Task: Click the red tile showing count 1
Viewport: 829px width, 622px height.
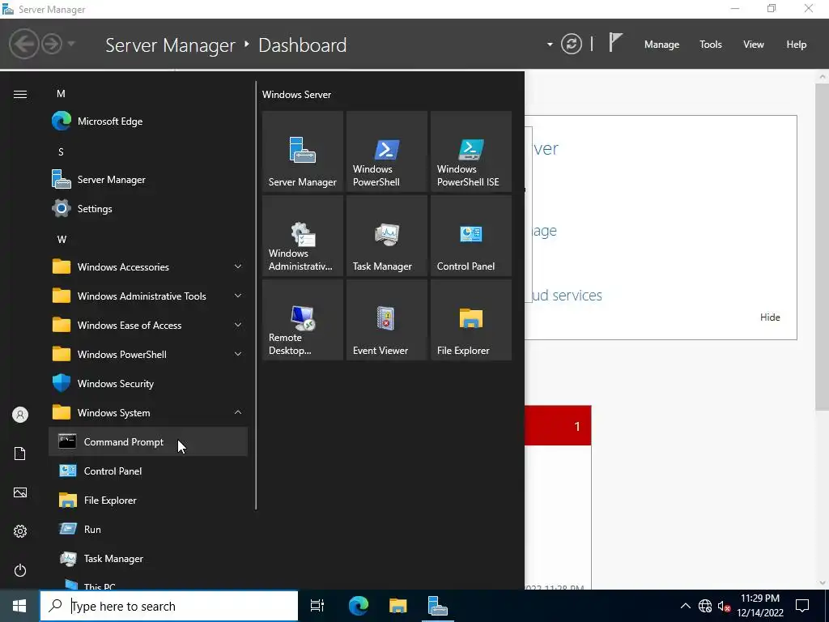Action: pos(558,425)
